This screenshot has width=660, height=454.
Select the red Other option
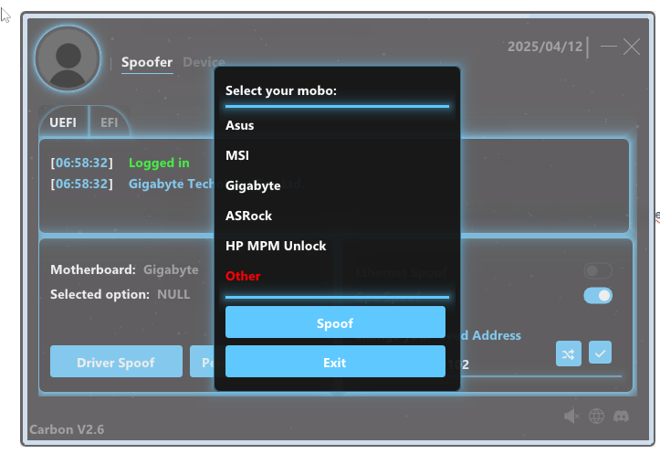pos(243,276)
